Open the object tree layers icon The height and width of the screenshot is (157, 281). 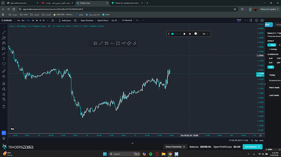pos(4,138)
